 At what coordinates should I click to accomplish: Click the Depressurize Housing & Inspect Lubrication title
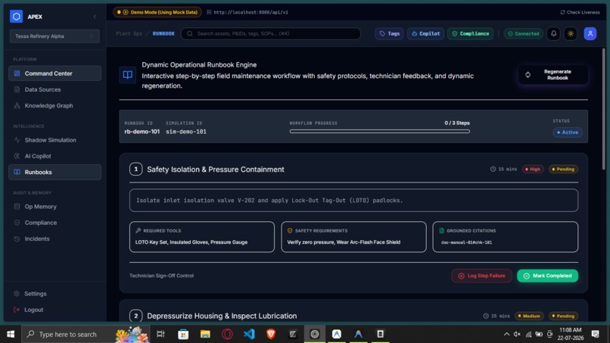(222, 316)
